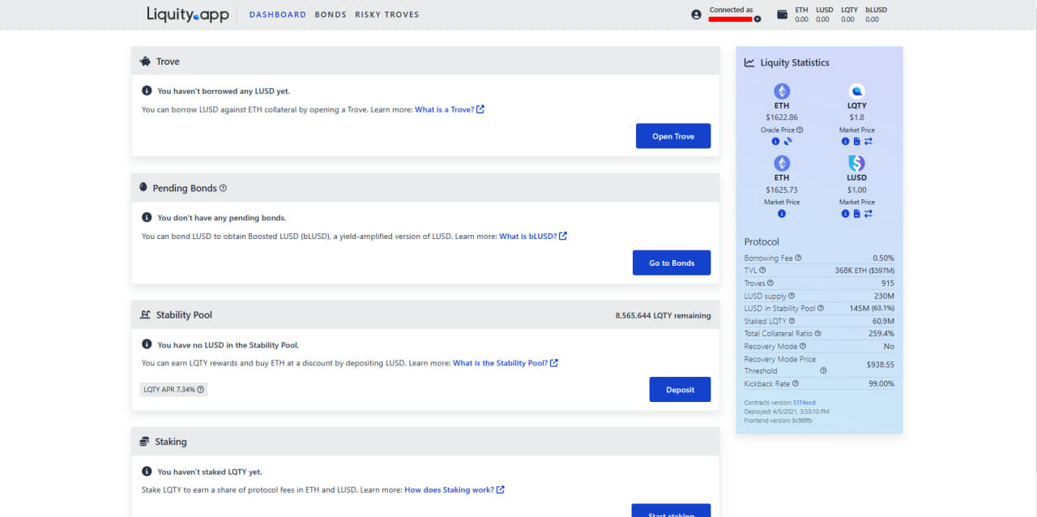Image resolution: width=1037 pixels, height=517 pixels.
Task: Open the Dashboard tab
Action: pyautogui.click(x=278, y=15)
